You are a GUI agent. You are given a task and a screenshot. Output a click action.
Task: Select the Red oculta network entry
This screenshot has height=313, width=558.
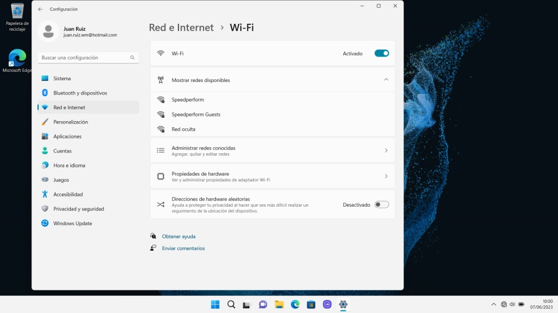[x=272, y=129]
